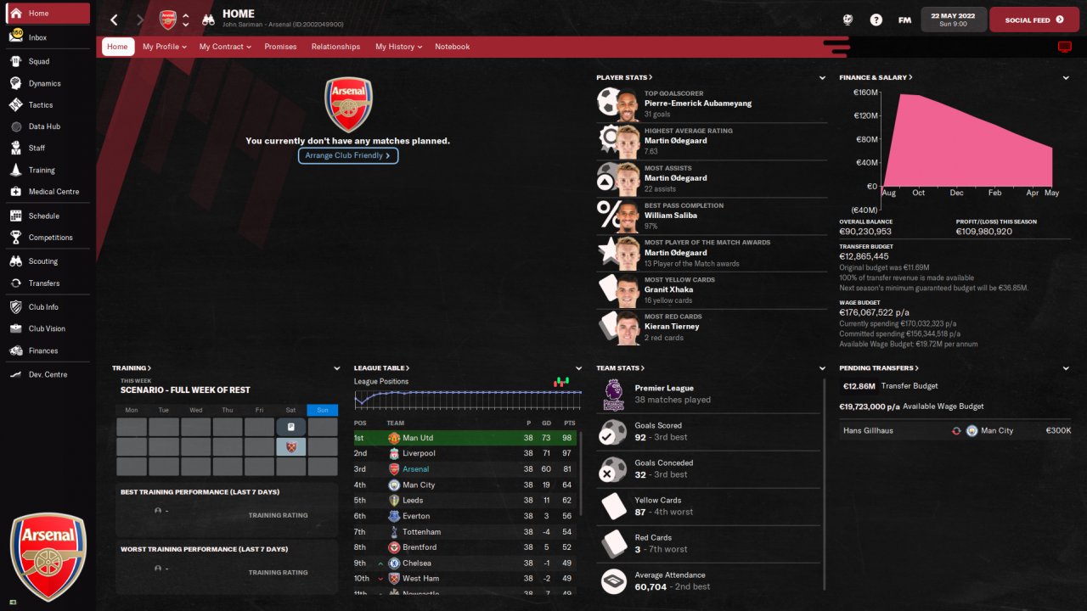Go back with the left arrow

coord(114,20)
